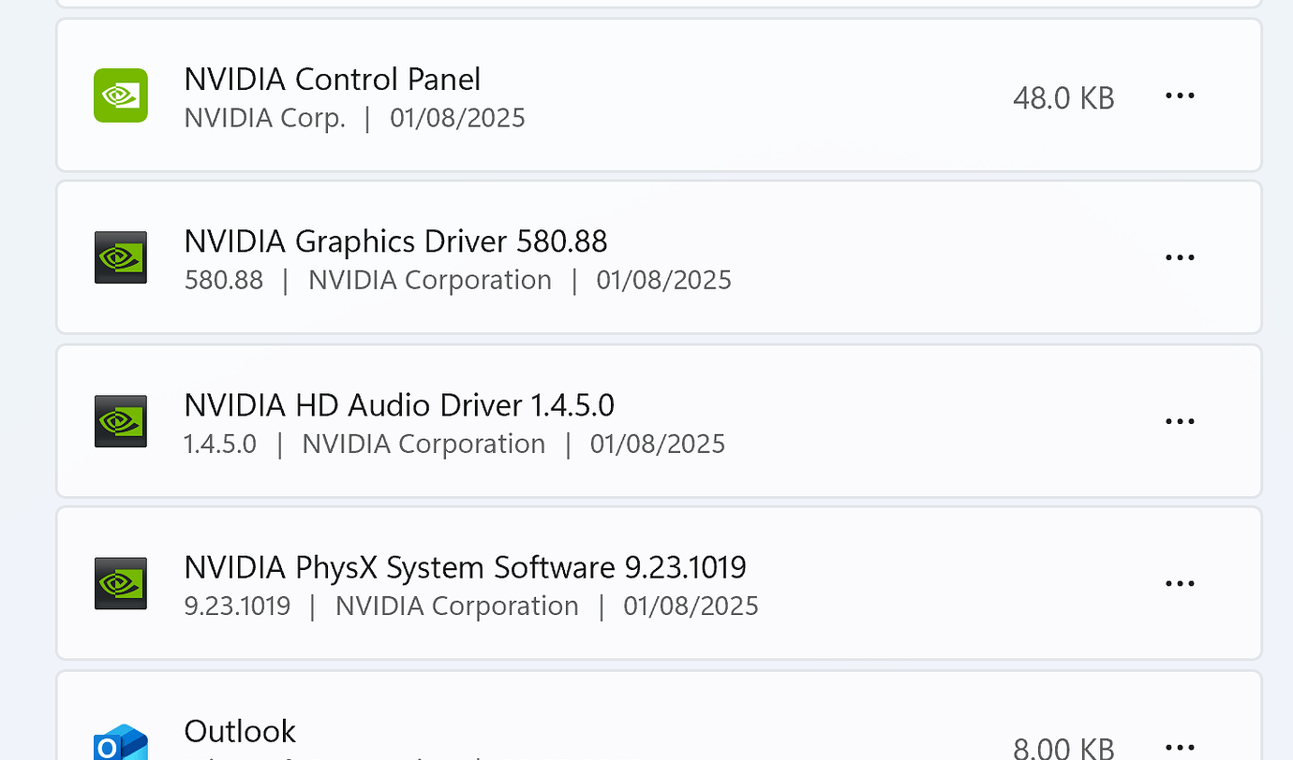Click the 48.0 KB size label
Image resolution: width=1293 pixels, height=760 pixels.
click(1063, 97)
